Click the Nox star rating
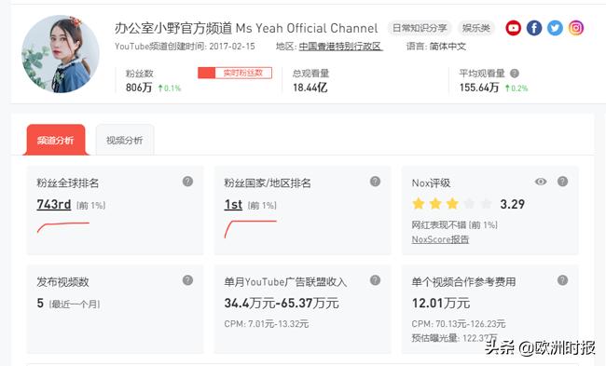Viewport: 606px width, 366px height. pyautogui.click(x=451, y=203)
